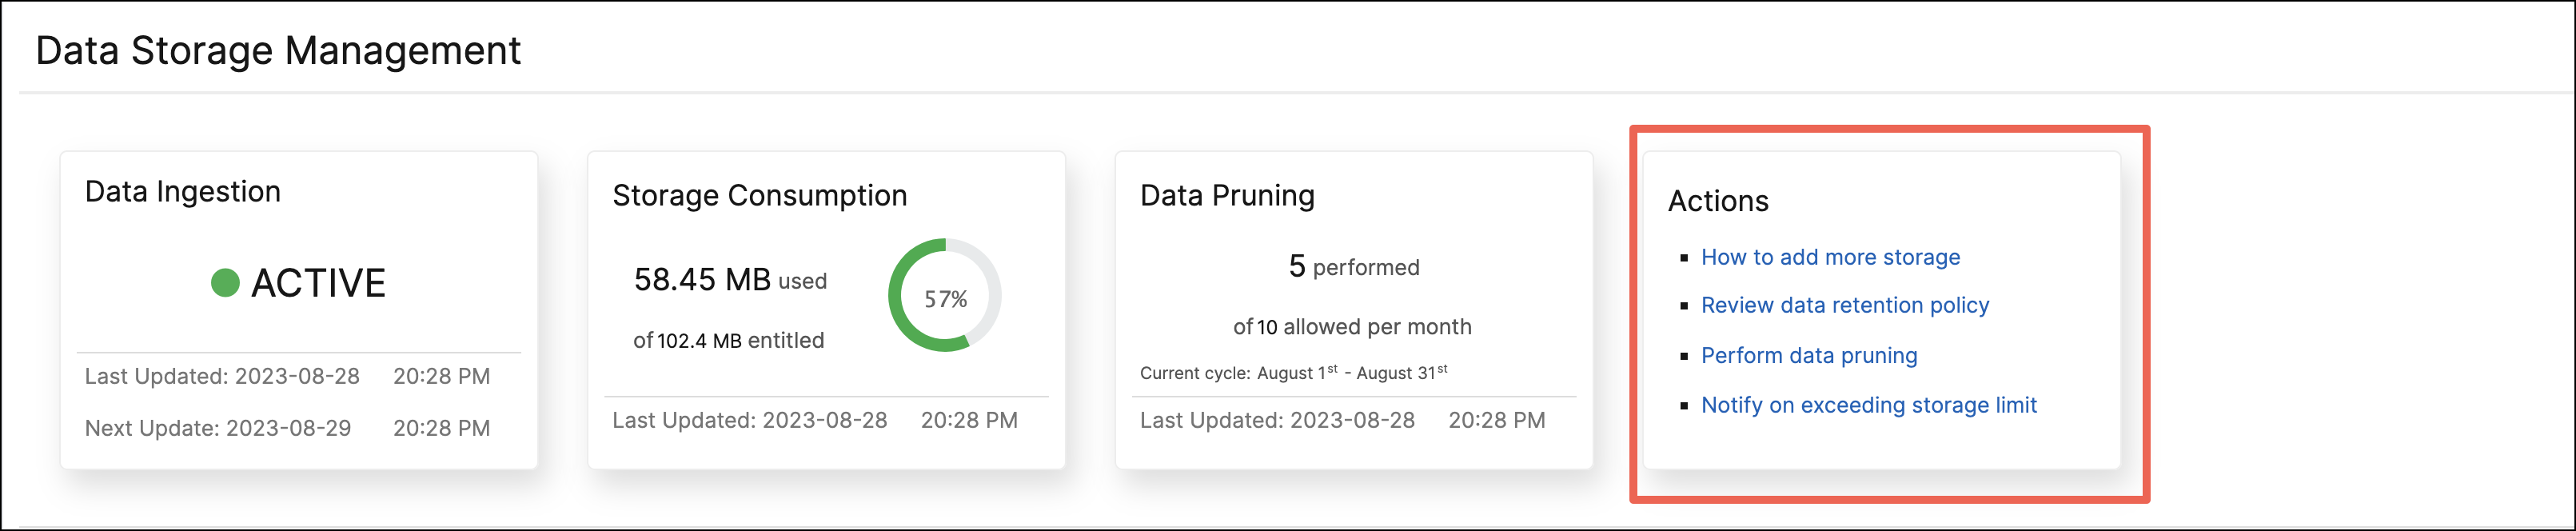
Task: Click the Data Storage Management heading
Action: 278,51
